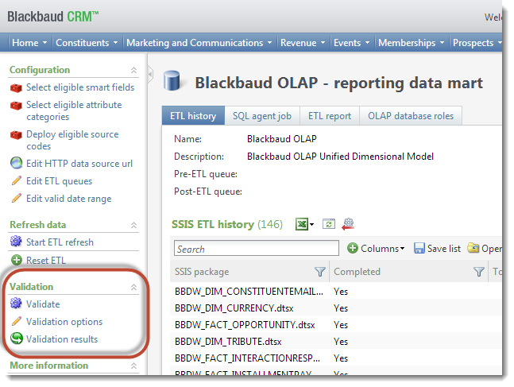The width and height of the screenshot is (514, 387).
Task: Collapse the Configuration section
Action: 133,70
